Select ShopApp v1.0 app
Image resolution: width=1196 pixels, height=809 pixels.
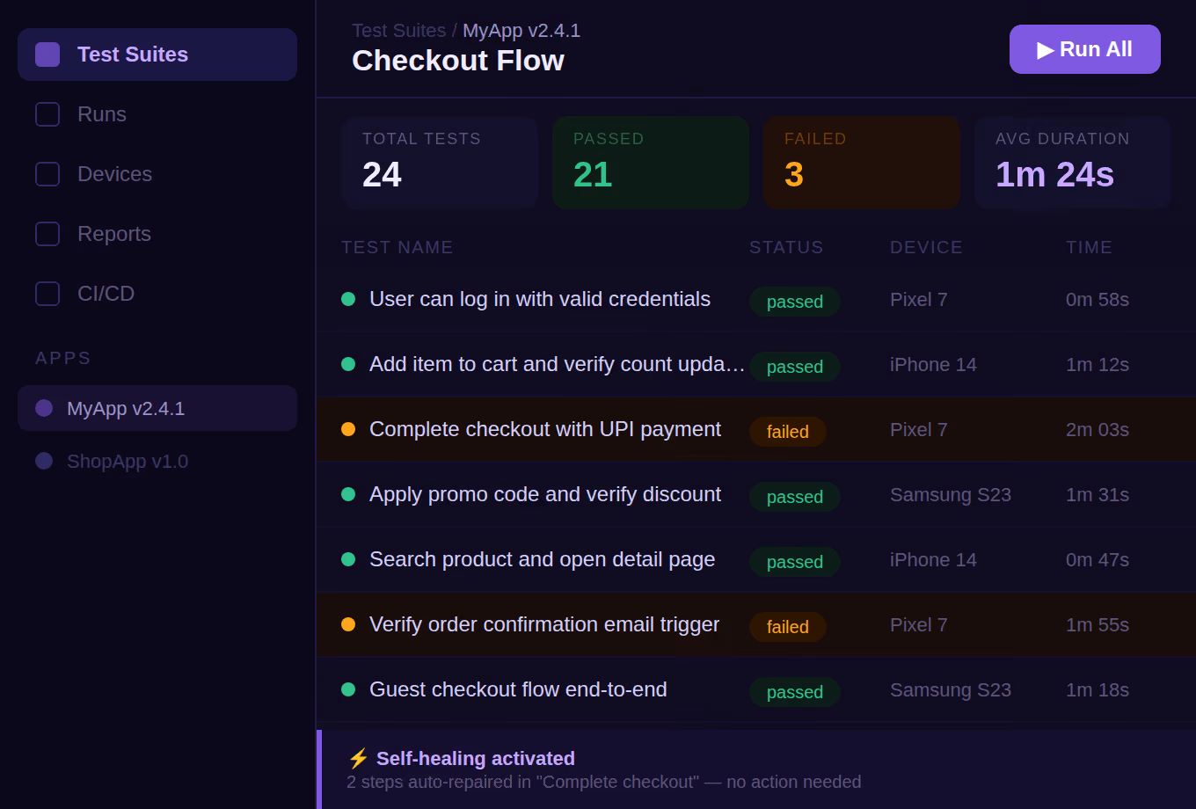pyautogui.click(x=157, y=461)
